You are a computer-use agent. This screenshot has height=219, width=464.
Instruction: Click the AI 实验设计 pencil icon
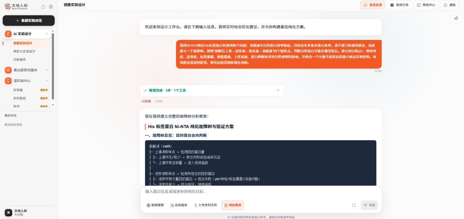click(x=8, y=34)
